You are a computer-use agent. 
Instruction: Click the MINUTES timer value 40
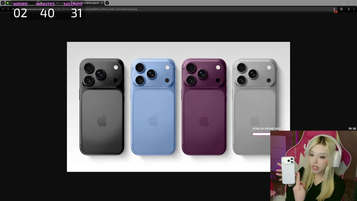pos(47,13)
